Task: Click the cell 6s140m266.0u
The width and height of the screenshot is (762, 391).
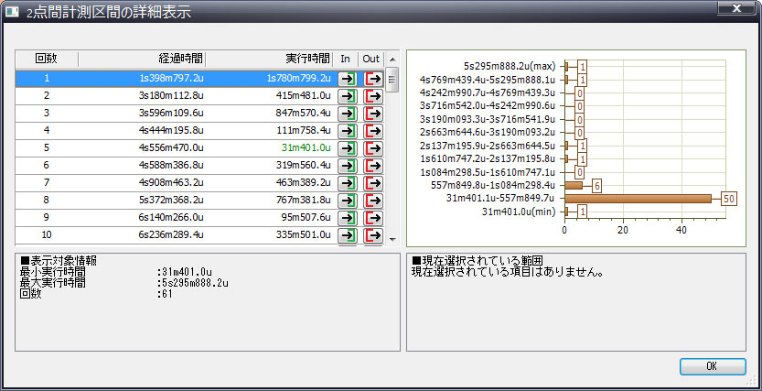Action: 171,217
